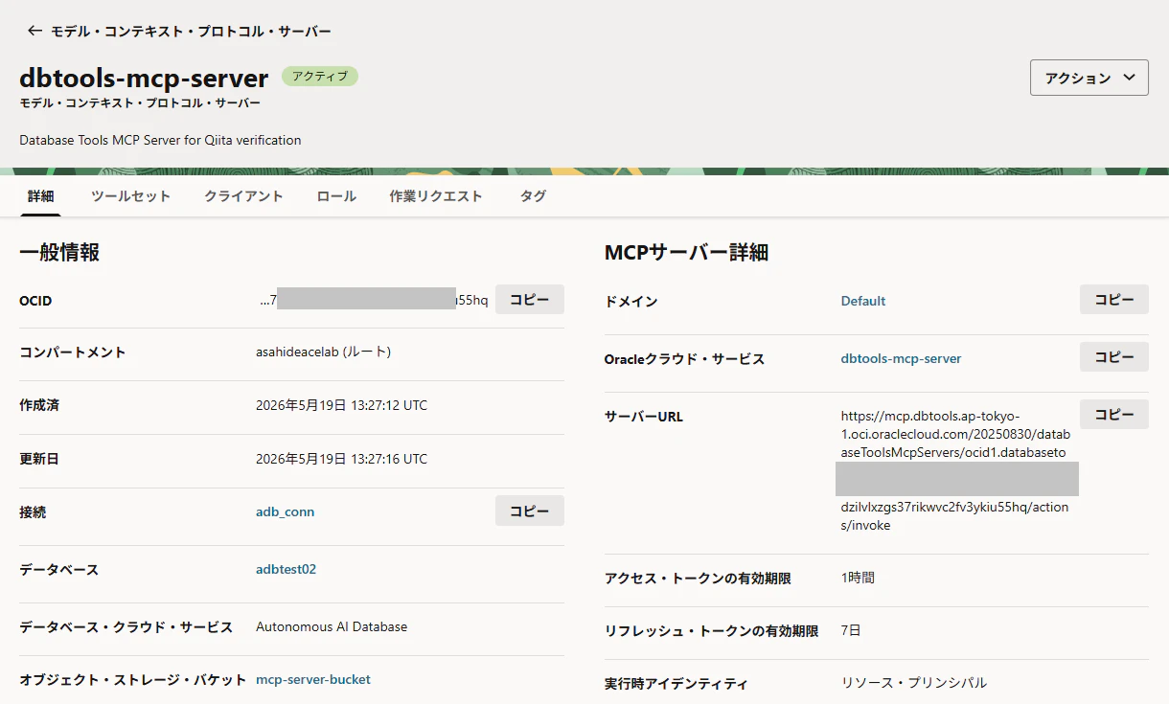This screenshot has height=704, width=1169.
Task: Click the アクティブ status badge
Action: click(320, 77)
